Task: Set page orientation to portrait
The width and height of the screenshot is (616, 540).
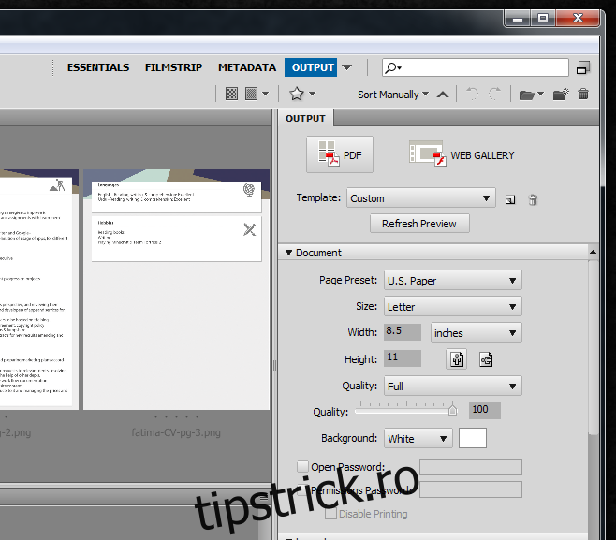Action: pos(457,359)
